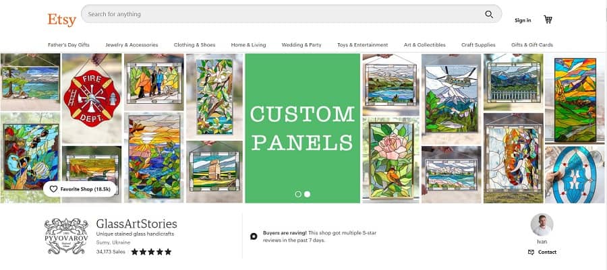Open the Jewelry & Accessories menu

pos(132,45)
